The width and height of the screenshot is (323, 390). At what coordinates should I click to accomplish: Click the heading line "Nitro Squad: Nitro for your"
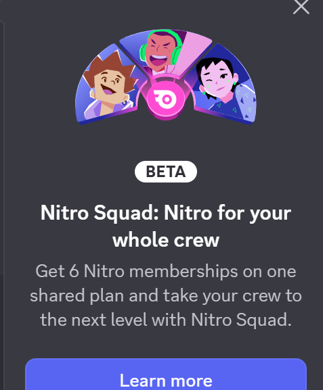[x=166, y=213]
